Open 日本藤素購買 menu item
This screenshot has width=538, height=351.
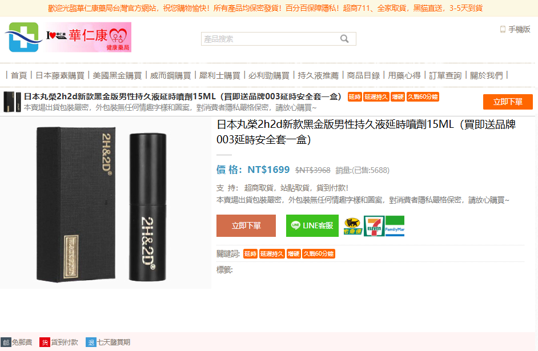(x=60, y=75)
